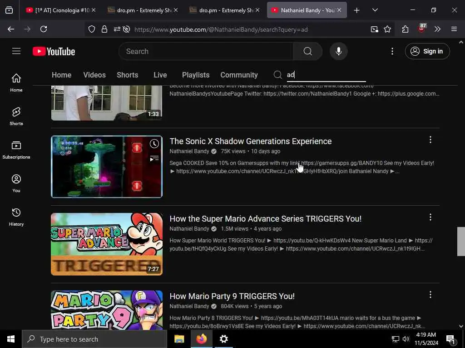Open the YouTube guide hamburger menu
Screen dimensions: 465x348
tap(16, 51)
